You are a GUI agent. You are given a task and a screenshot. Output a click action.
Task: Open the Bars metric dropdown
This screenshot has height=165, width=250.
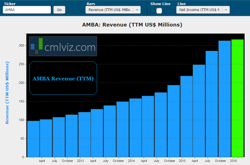pos(113,10)
